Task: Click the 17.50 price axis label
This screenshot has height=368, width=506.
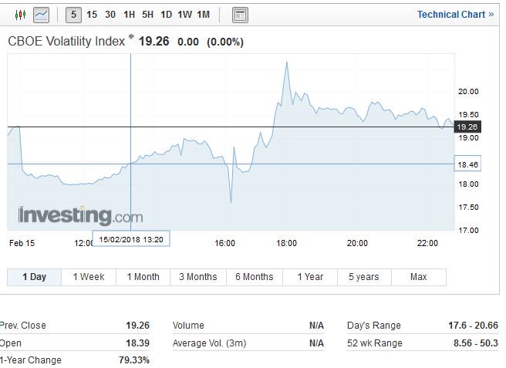Action: pyautogui.click(x=468, y=208)
